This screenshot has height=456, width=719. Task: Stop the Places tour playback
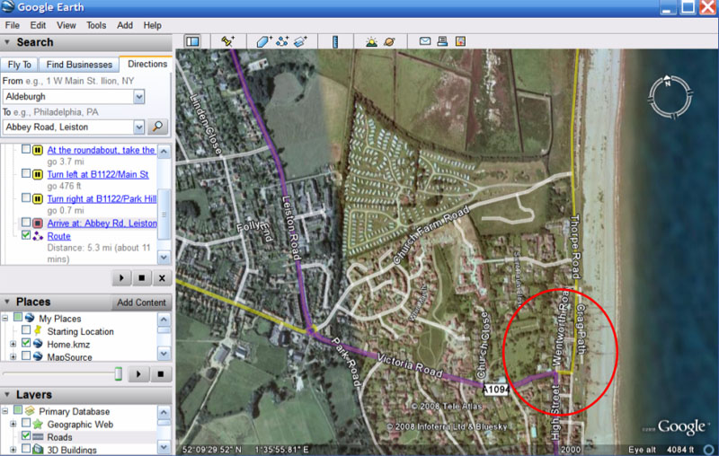(161, 374)
